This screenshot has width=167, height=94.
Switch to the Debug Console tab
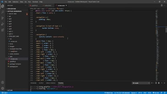tap(51, 83)
